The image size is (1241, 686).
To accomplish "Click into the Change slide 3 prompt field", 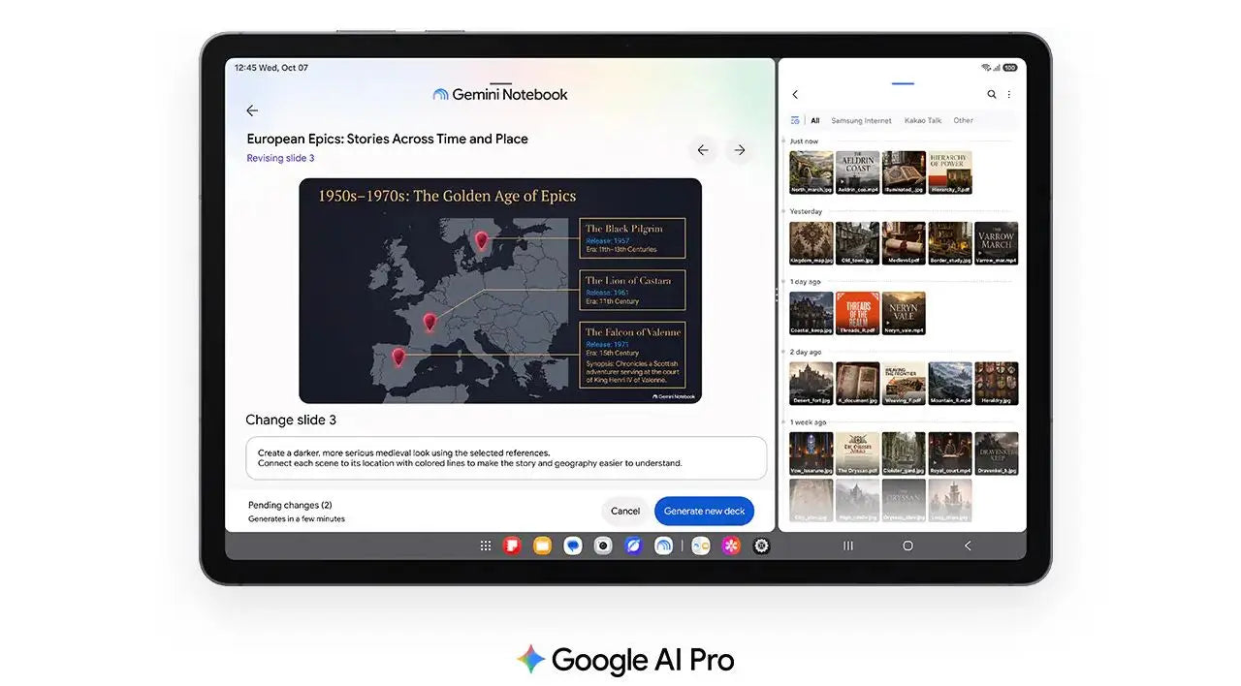I will pos(506,458).
